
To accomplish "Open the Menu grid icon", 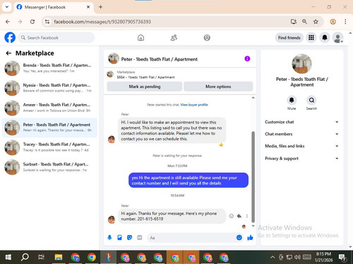I will pyautogui.click(x=311, y=37).
